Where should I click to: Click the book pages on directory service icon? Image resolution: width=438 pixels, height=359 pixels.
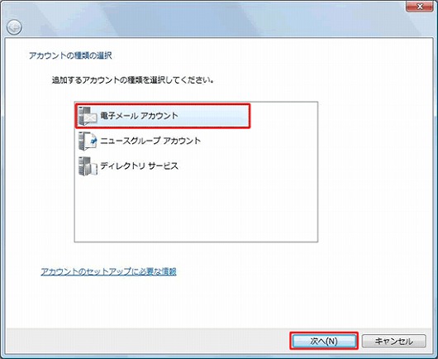coord(94,168)
